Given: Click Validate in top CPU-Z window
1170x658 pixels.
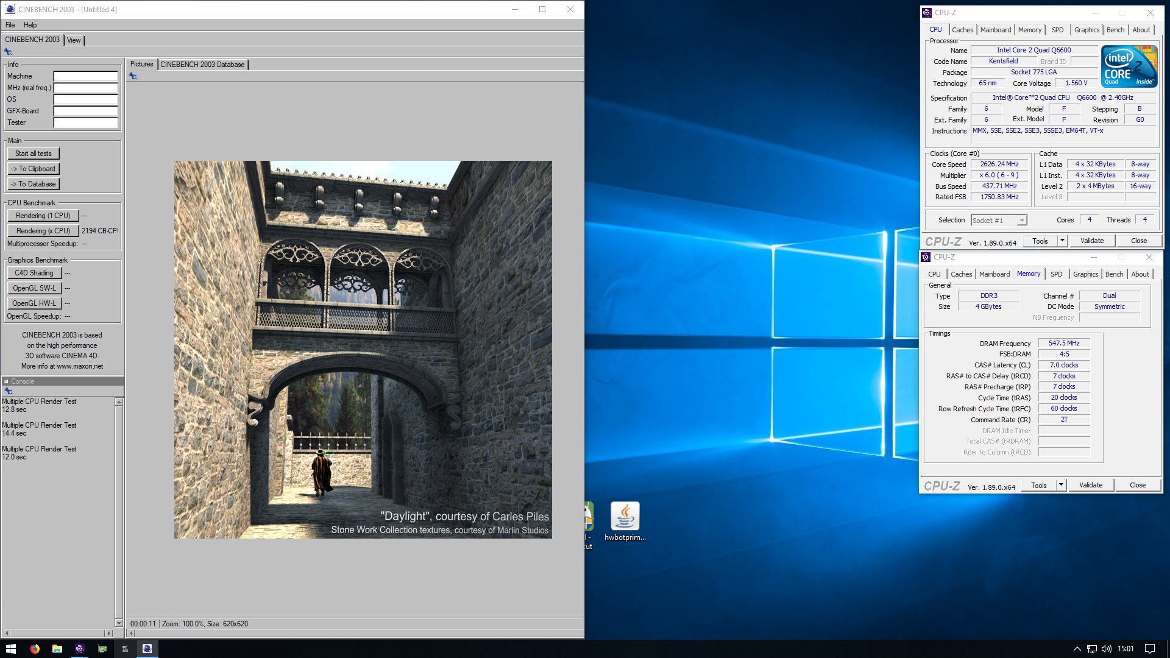Looking at the screenshot, I should tap(1092, 241).
